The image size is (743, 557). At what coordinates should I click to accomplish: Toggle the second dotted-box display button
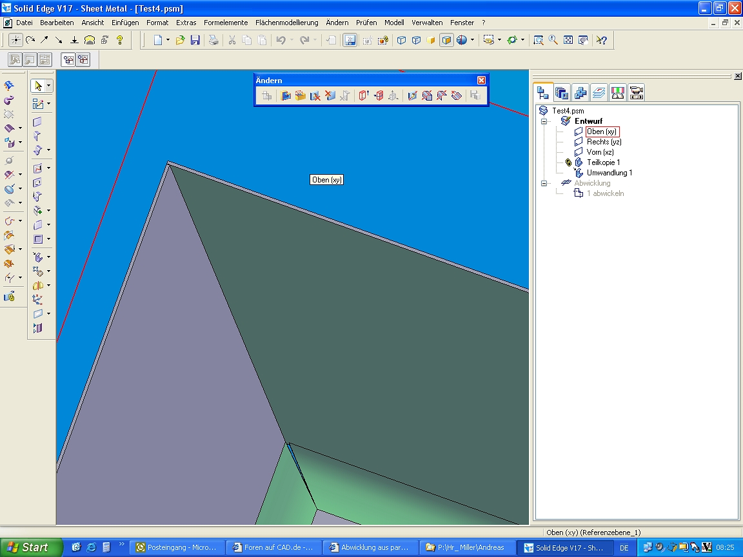pyautogui.click(x=83, y=60)
